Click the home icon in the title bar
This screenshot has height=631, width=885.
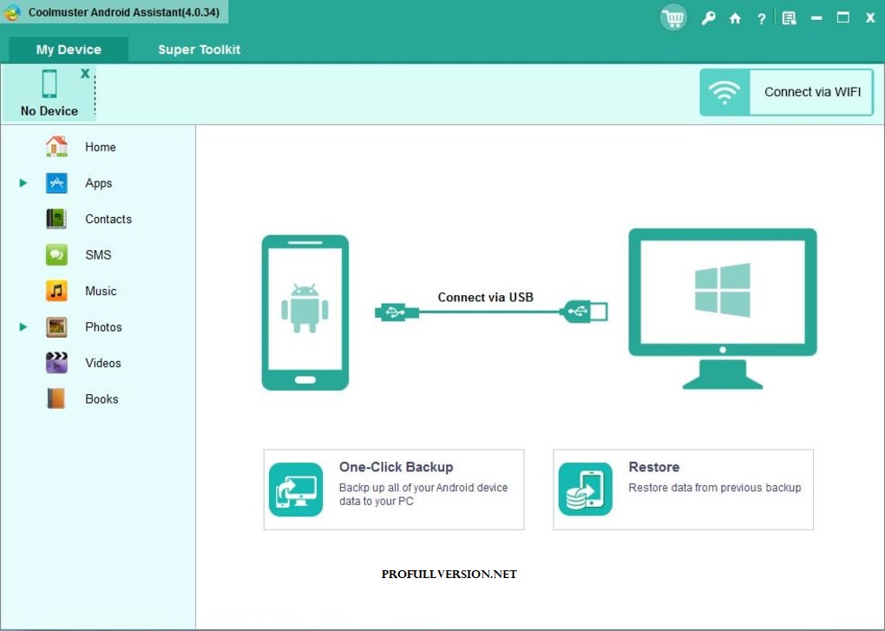[x=734, y=16]
